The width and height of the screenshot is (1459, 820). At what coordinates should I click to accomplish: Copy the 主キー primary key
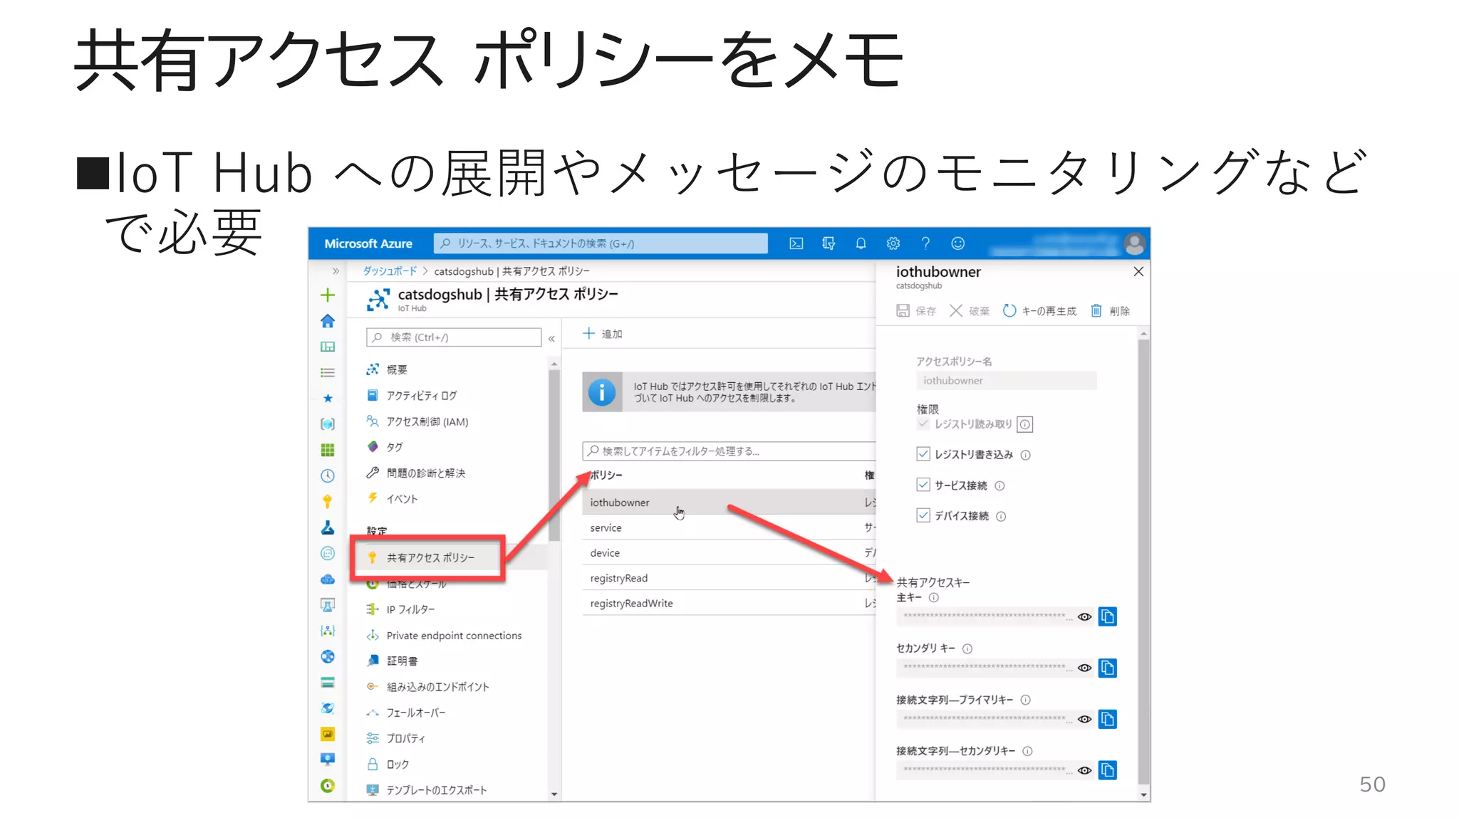click(1108, 616)
